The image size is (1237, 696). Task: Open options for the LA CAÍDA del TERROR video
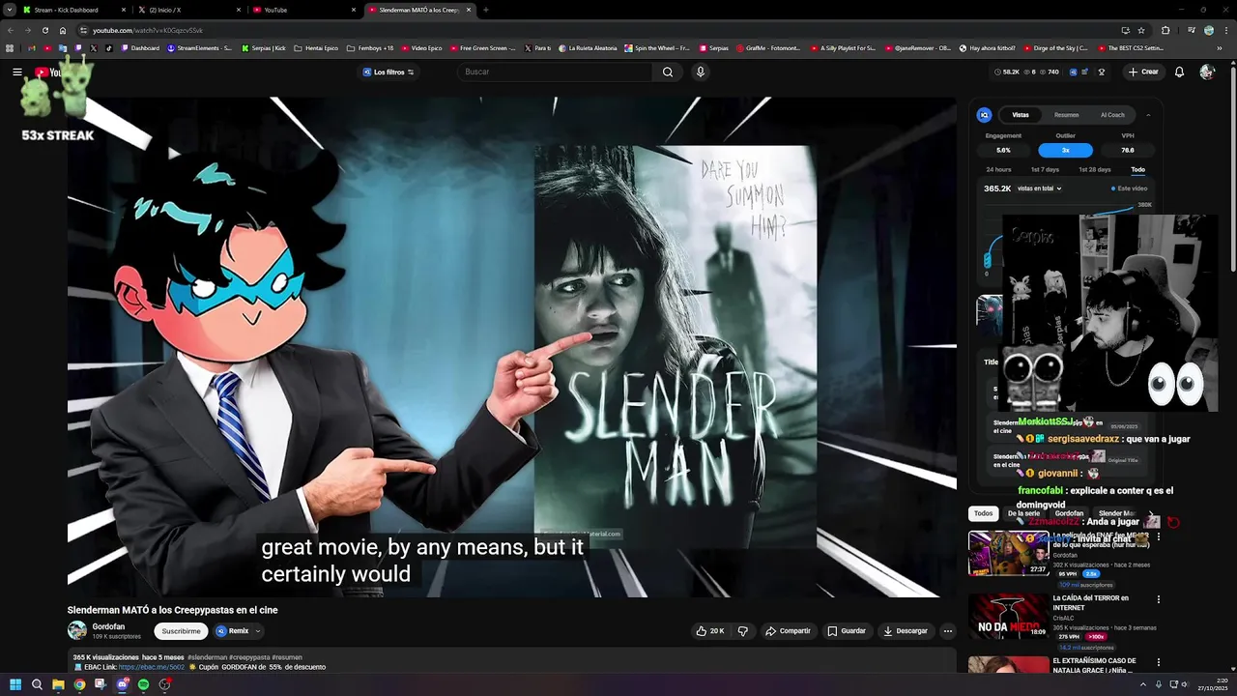[1159, 599]
